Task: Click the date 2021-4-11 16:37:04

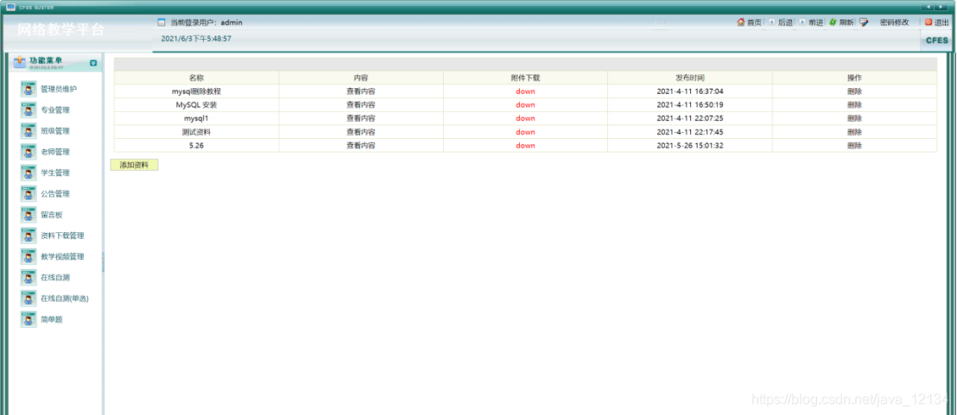Action: [689, 91]
